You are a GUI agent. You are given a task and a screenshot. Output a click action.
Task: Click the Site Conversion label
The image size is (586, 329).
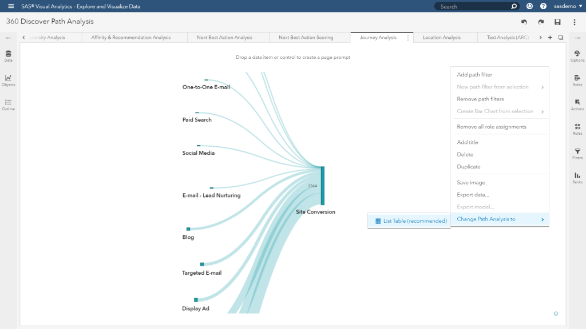coord(315,212)
